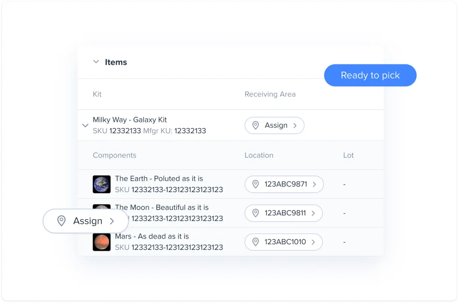The width and height of the screenshot is (459, 303).
Task: Click the Mars component thumbnail
Action: click(102, 242)
